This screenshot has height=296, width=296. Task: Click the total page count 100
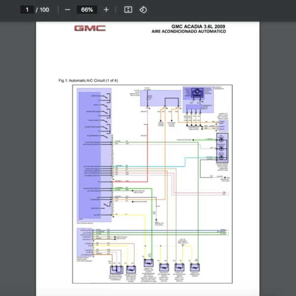coord(44,10)
